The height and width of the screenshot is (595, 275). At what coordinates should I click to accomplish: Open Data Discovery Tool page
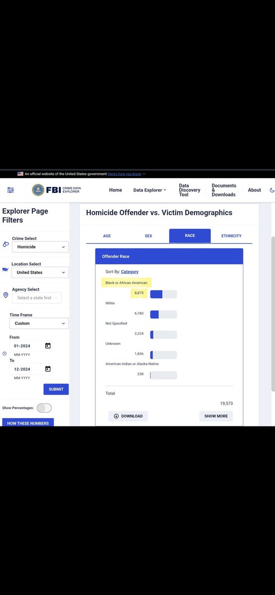coord(190,190)
